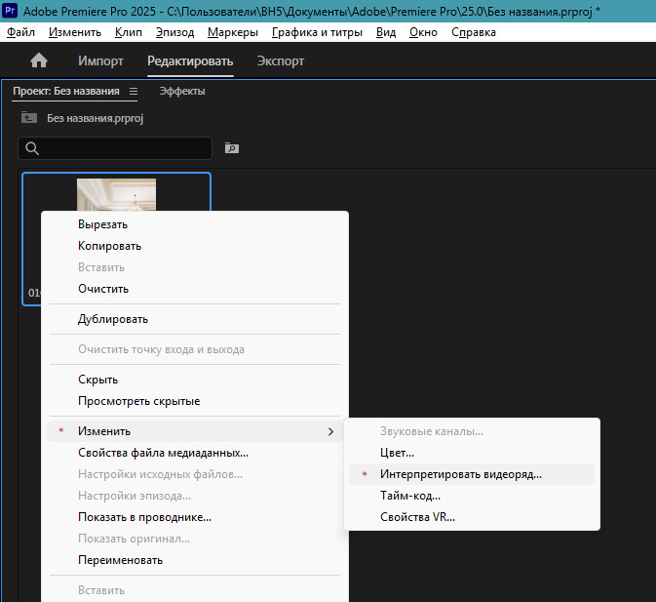Open the Project panel hamburger menu
656x602 pixels.
tap(133, 91)
